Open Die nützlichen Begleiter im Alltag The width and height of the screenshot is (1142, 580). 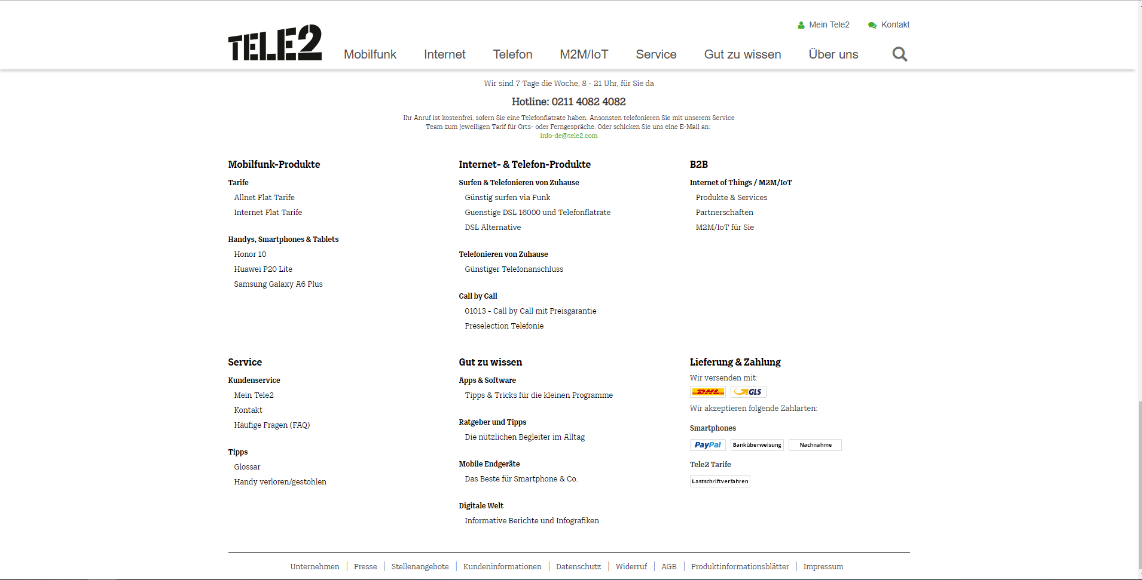click(x=524, y=437)
